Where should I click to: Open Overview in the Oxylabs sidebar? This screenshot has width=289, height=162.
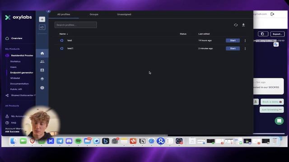(x=17, y=38)
